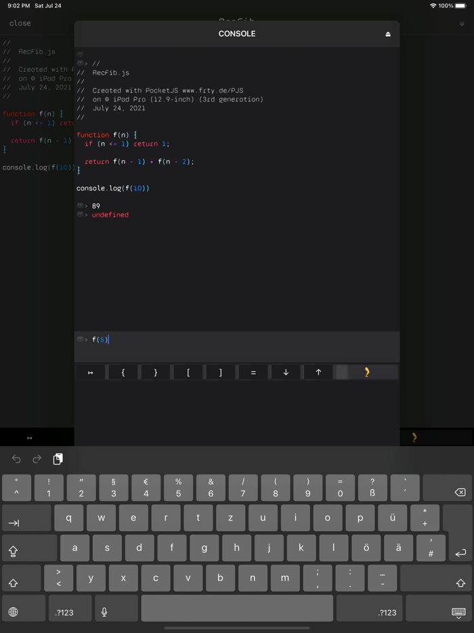Image resolution: width=474 pixels, height=633 pixels.
Task: Insert an opening square bracket from toolbar
Action: point(188,373)
